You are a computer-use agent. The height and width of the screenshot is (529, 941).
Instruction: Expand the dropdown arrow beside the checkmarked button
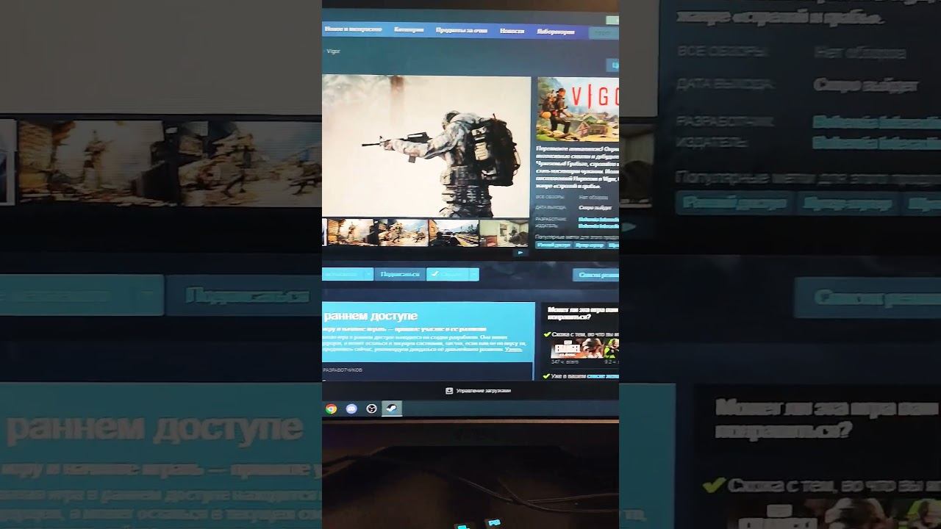pos(474,274)
